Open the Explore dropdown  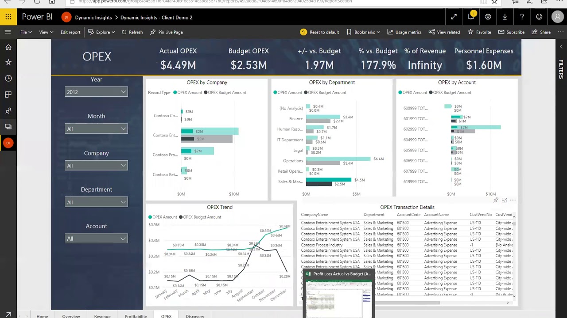(101, 32)
